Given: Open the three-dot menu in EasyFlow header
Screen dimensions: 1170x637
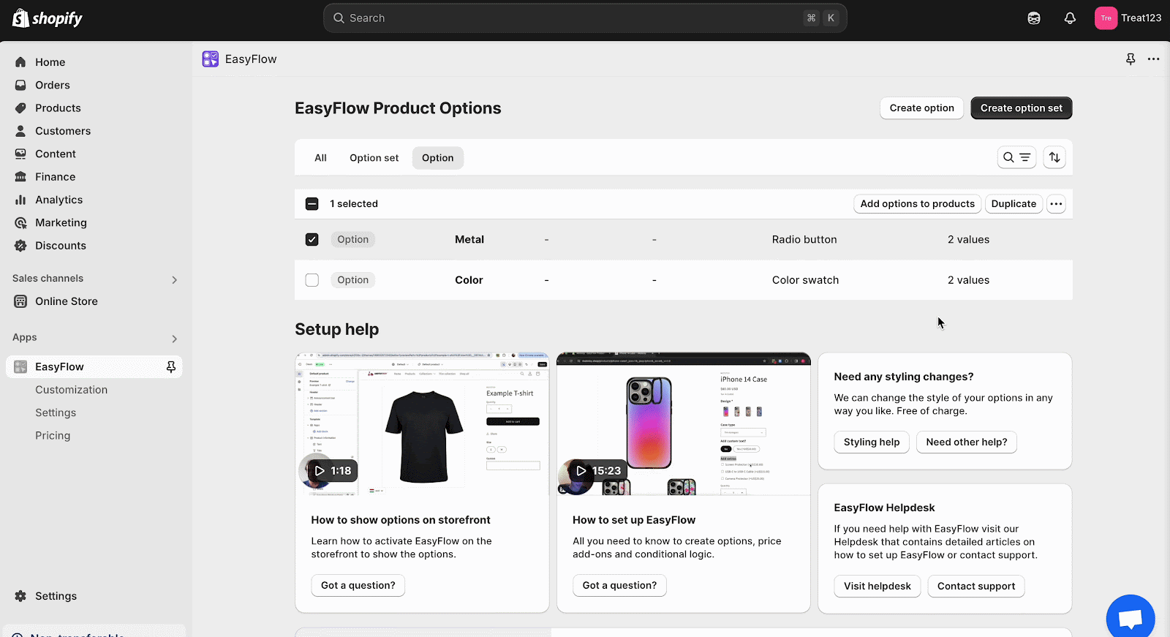Looking at the screenshot, I should [x=1153, y=59].
